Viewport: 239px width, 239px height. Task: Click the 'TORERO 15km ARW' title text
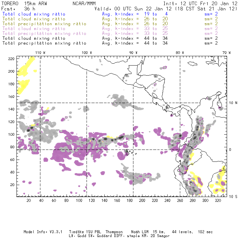pos(24,4)
